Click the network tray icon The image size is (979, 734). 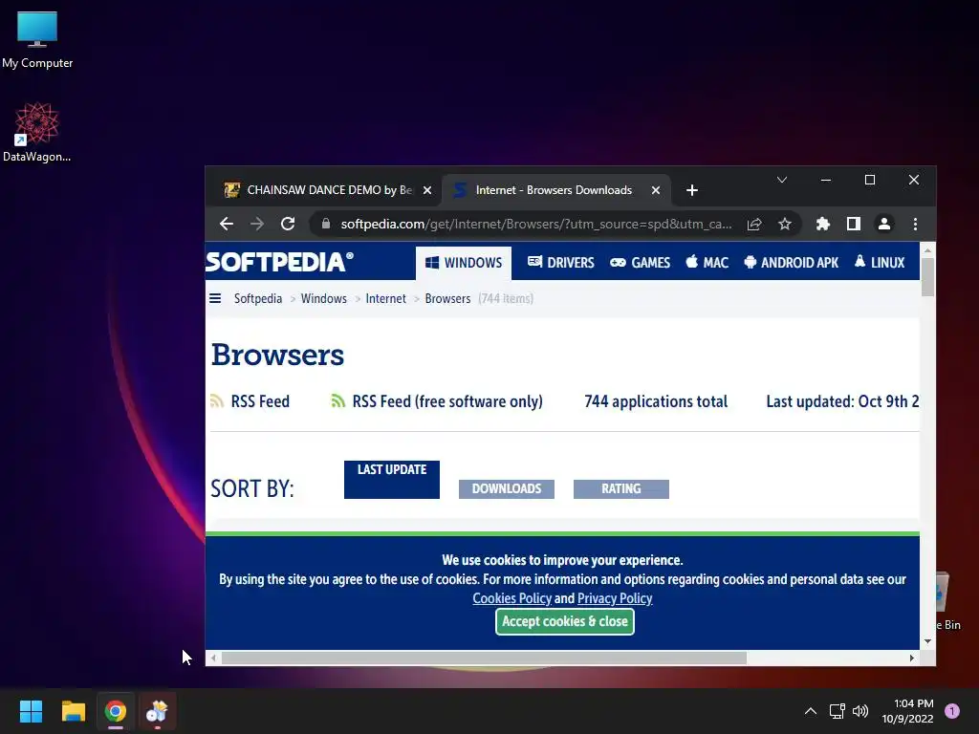pyautogui.click(x=837, y=711)
